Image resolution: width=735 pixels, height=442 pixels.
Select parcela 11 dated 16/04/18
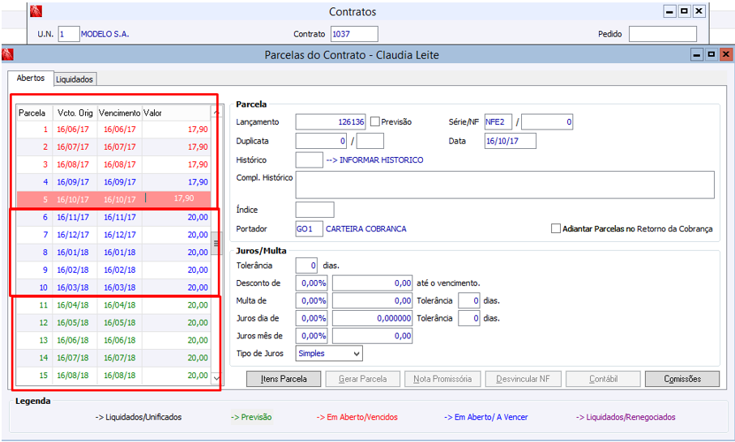pos(113,305)
